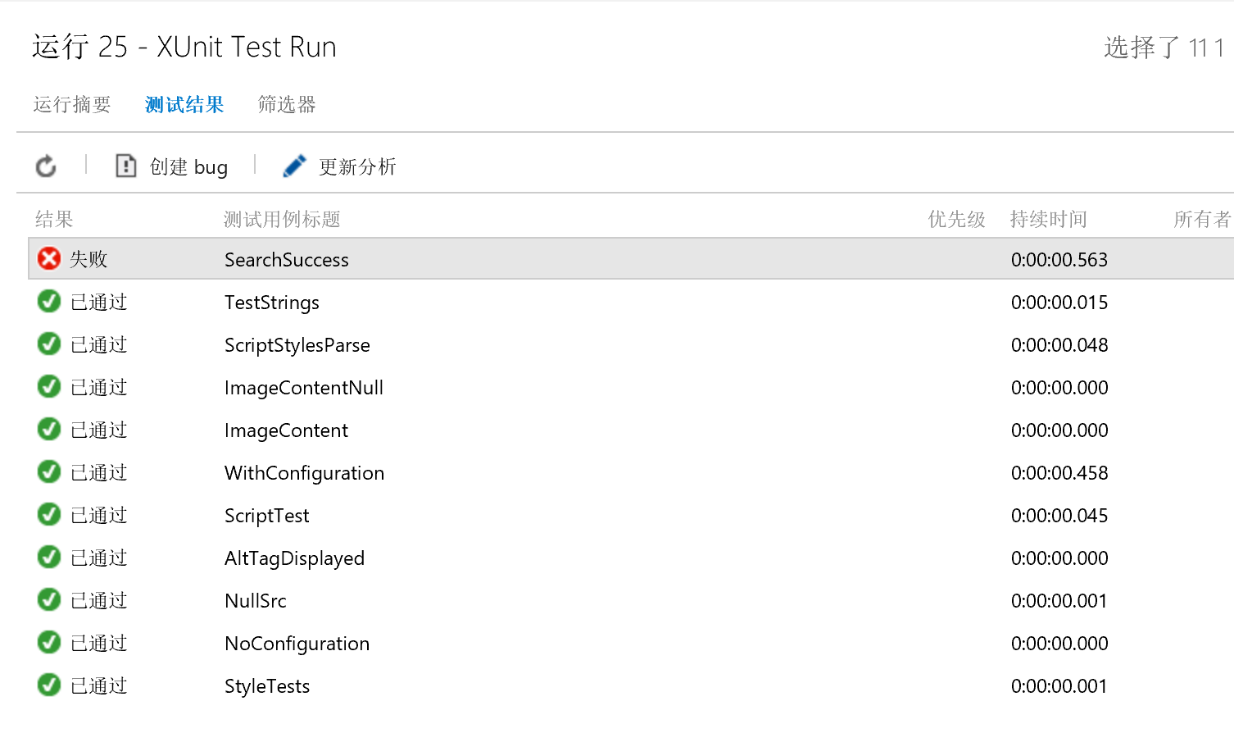Click green passed icon for ImageContentNull
Screen dimensions: 1234x733
pyautogui.click(x=49, y=387)
